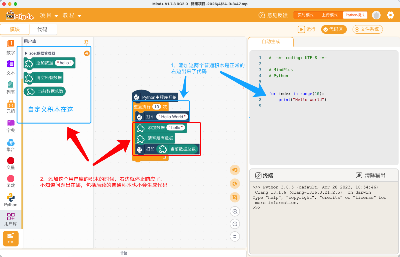This screenshot has height=257, width=400.
Task: Run the program with 运行 button
Action: click(x=306, y=29)
